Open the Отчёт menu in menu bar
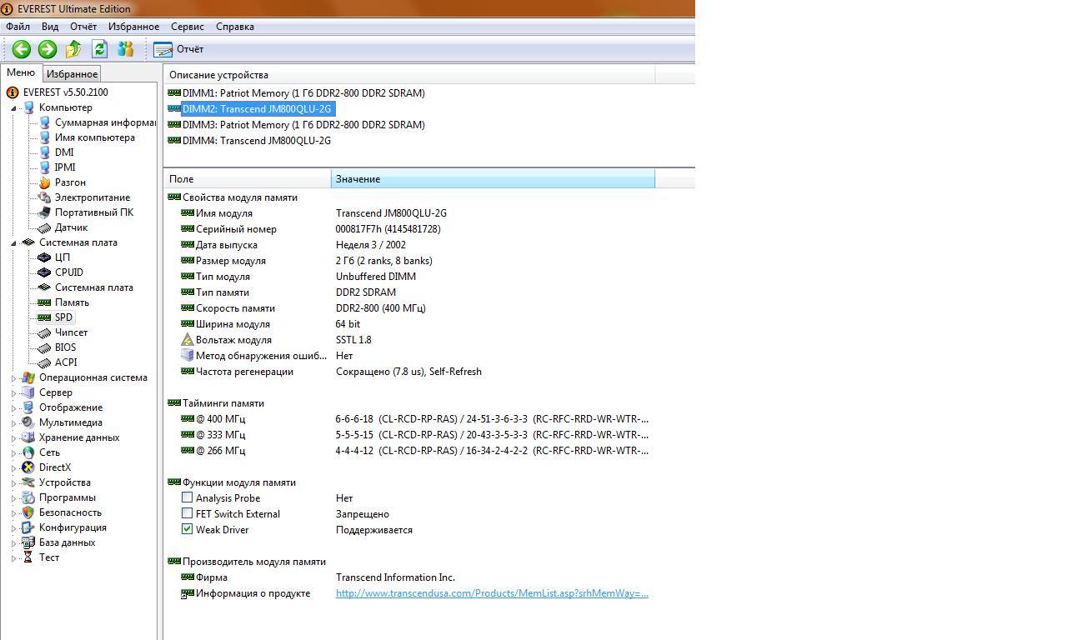The height and width of the screenshot is (640, 1067). pyautogui.click(x=83, y=27)
